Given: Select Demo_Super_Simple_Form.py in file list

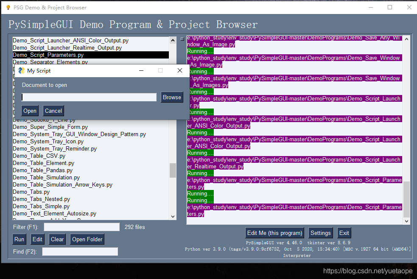Looking at the screenshot, I should 91,127.
